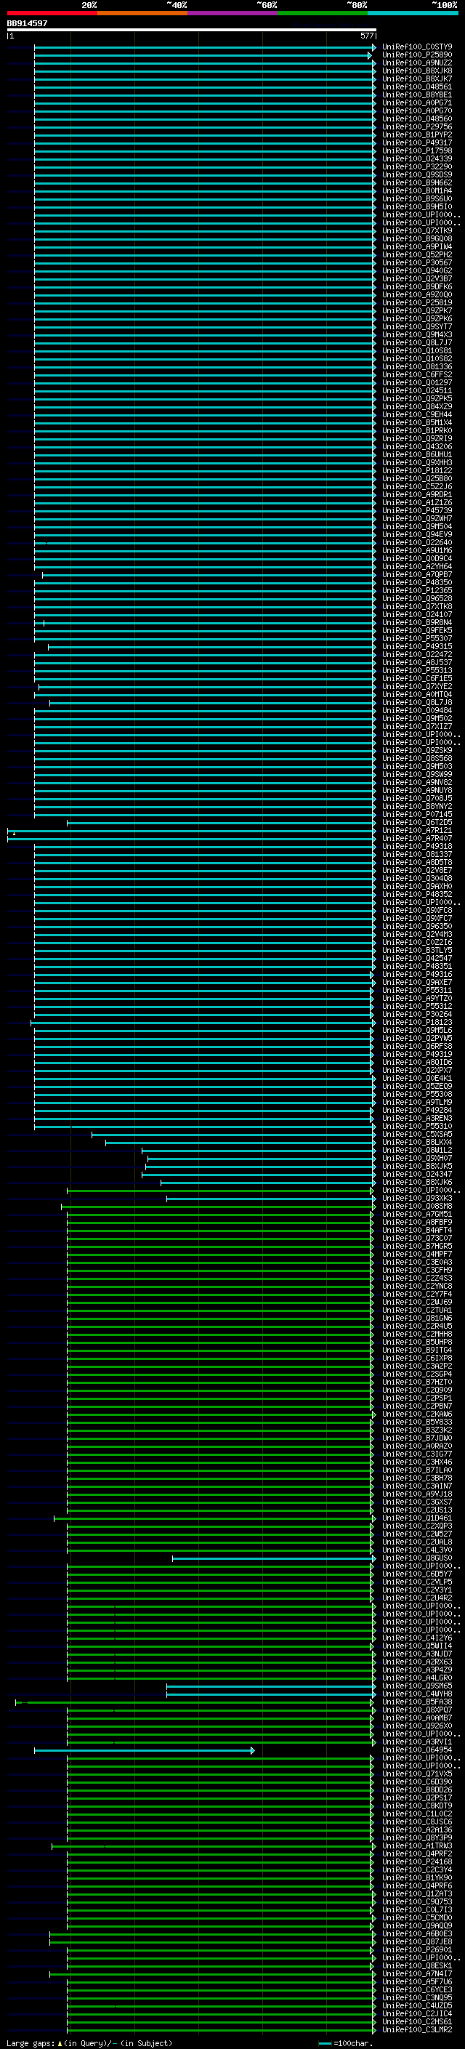Click the purple ~60% identity legend segment
Screen dimensions: 465x2049
pos(232,13)
